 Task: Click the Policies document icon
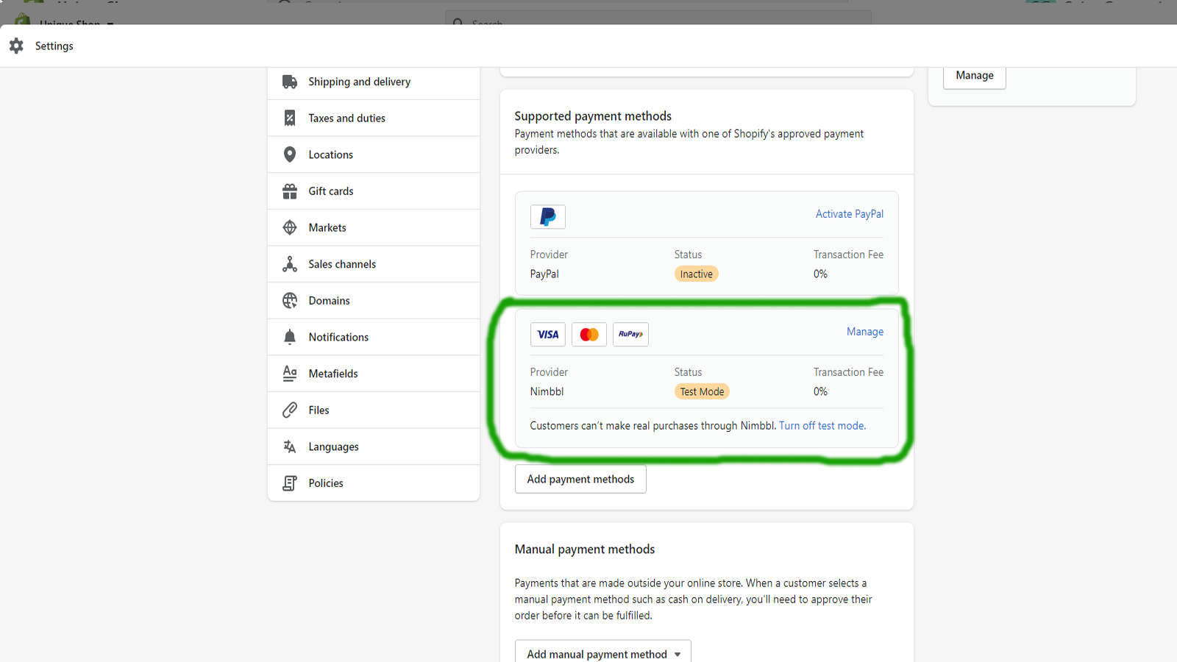pyautogui.click(x=290, y=483)
